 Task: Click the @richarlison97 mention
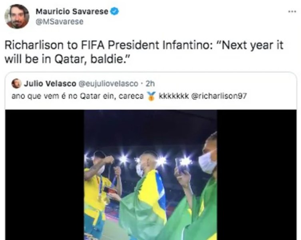tap(219, 96)
